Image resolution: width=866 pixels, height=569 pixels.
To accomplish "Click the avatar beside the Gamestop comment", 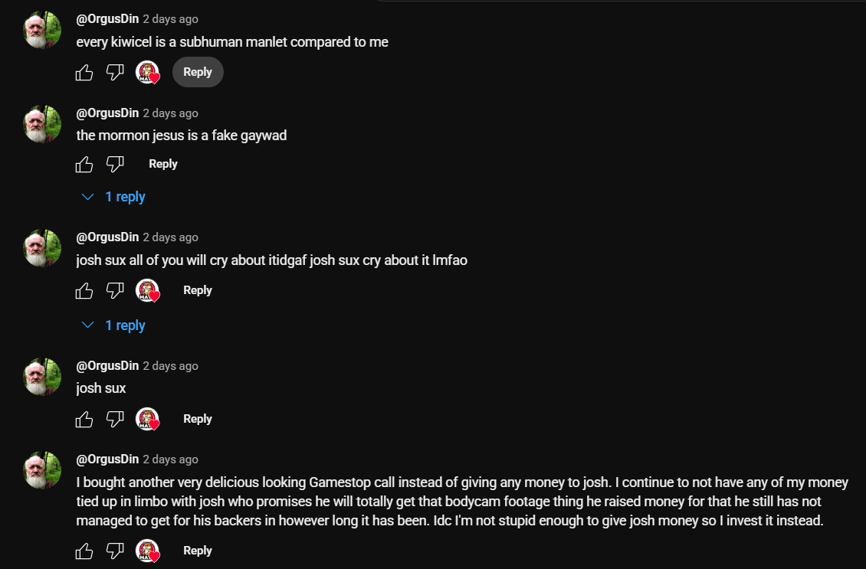I will (42, 470).
